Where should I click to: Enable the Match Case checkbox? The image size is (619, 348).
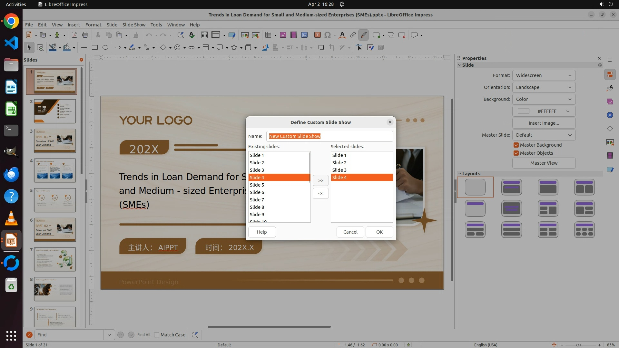pos(157,335)
